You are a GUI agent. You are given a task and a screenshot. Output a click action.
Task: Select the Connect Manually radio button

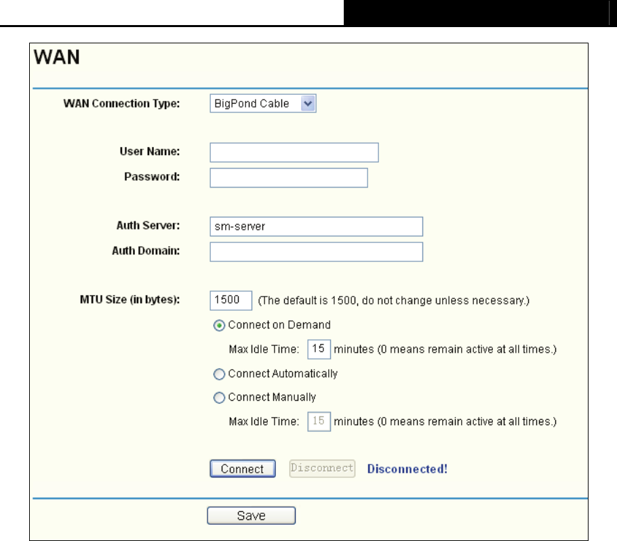pos(219,397)
